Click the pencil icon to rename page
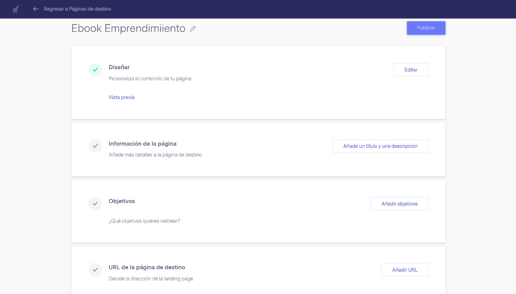Image resolution: width=516 pixels, height=294 pixels. (193, 29)
